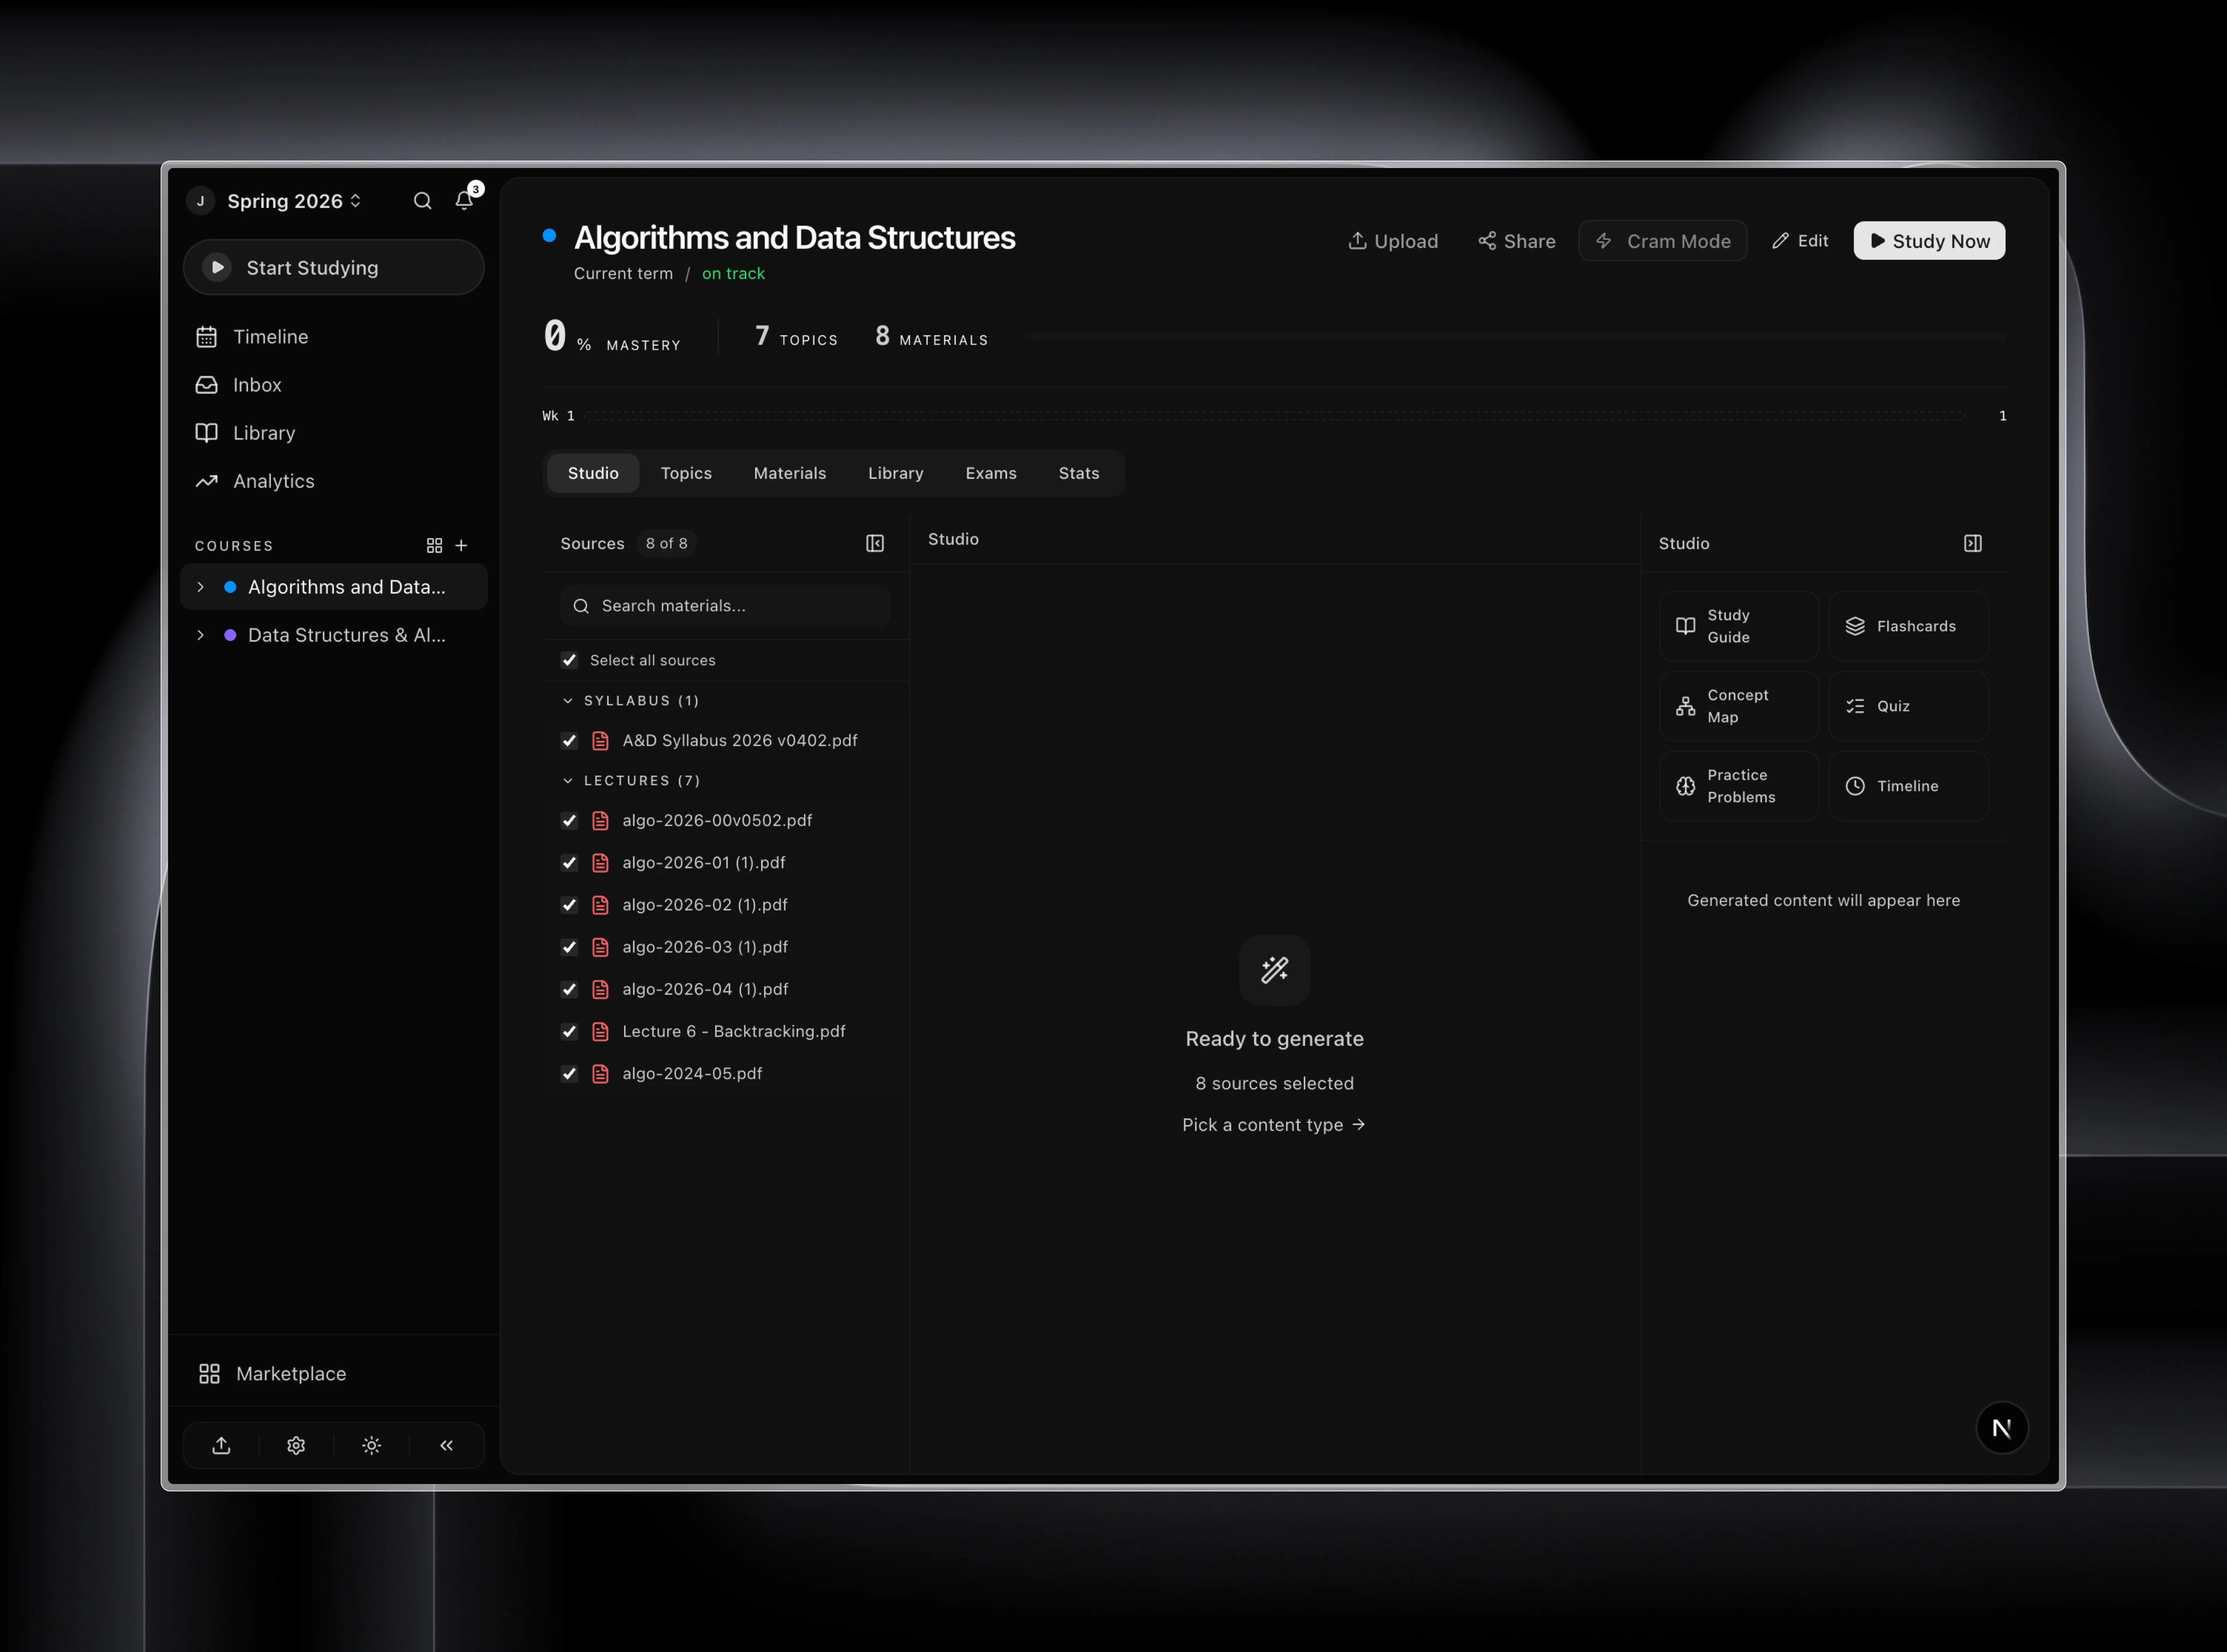Toggle light theme with the sun icon

coord(371,1445)
